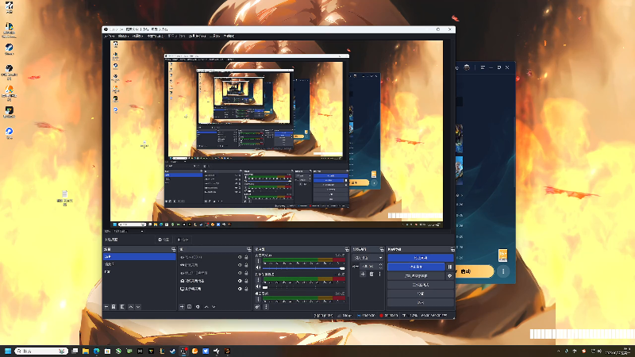Open the Edit menu in OBS
The image size is (635, 357).
point(123,36)
